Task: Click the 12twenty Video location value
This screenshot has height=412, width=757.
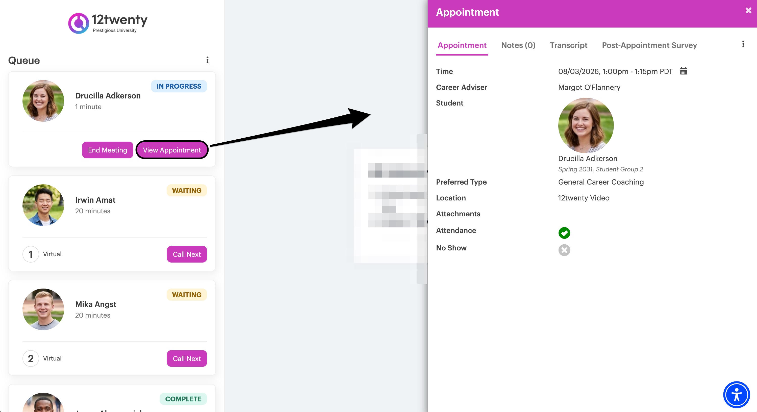Action: click(583, 198)
